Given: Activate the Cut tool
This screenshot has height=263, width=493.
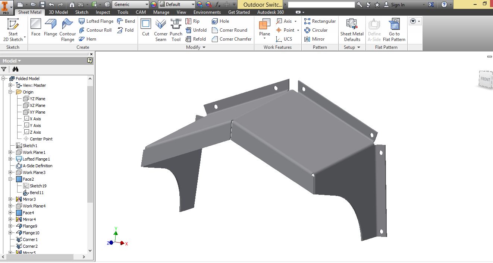Looking at the screenshot, I should pyautogui.click(x=146, y=27).
